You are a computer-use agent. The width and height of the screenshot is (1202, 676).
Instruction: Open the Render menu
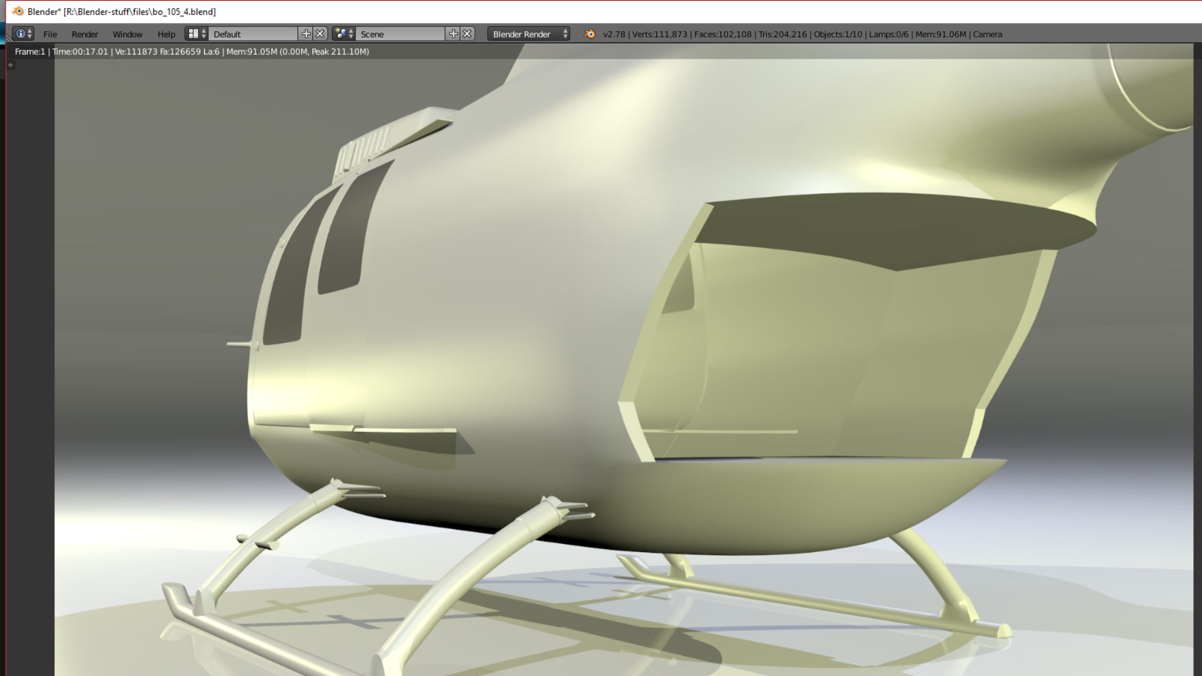(x=85, y=34)
